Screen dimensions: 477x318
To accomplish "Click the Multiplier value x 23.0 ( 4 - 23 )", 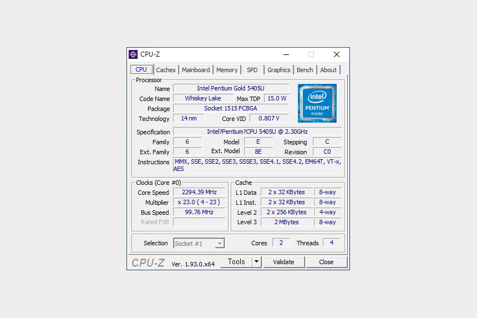I will (199, 202).
